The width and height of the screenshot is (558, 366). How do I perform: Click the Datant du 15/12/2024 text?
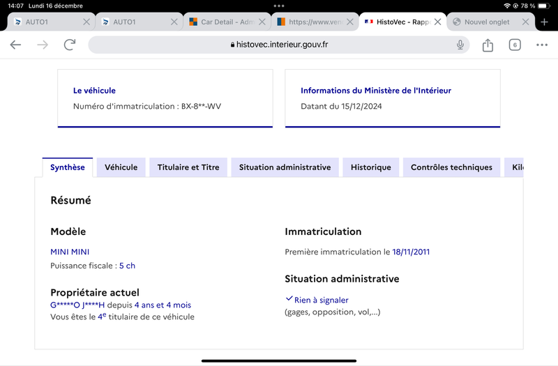pos(341,106)
